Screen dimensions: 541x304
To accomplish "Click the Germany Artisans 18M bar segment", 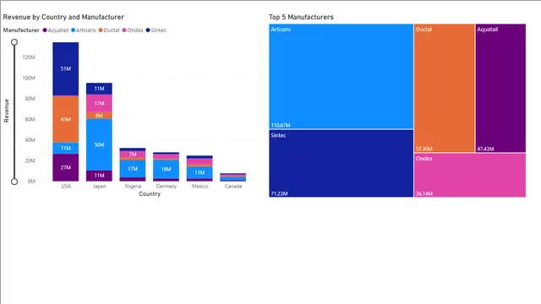I will [166, 169].
